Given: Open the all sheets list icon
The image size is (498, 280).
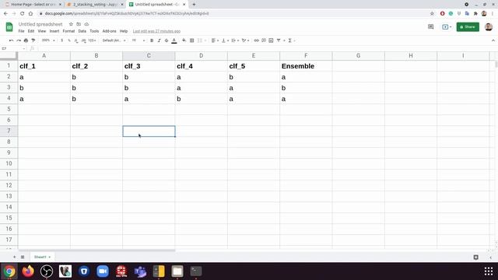Looking at the screenshot, I should coord(23,257).
